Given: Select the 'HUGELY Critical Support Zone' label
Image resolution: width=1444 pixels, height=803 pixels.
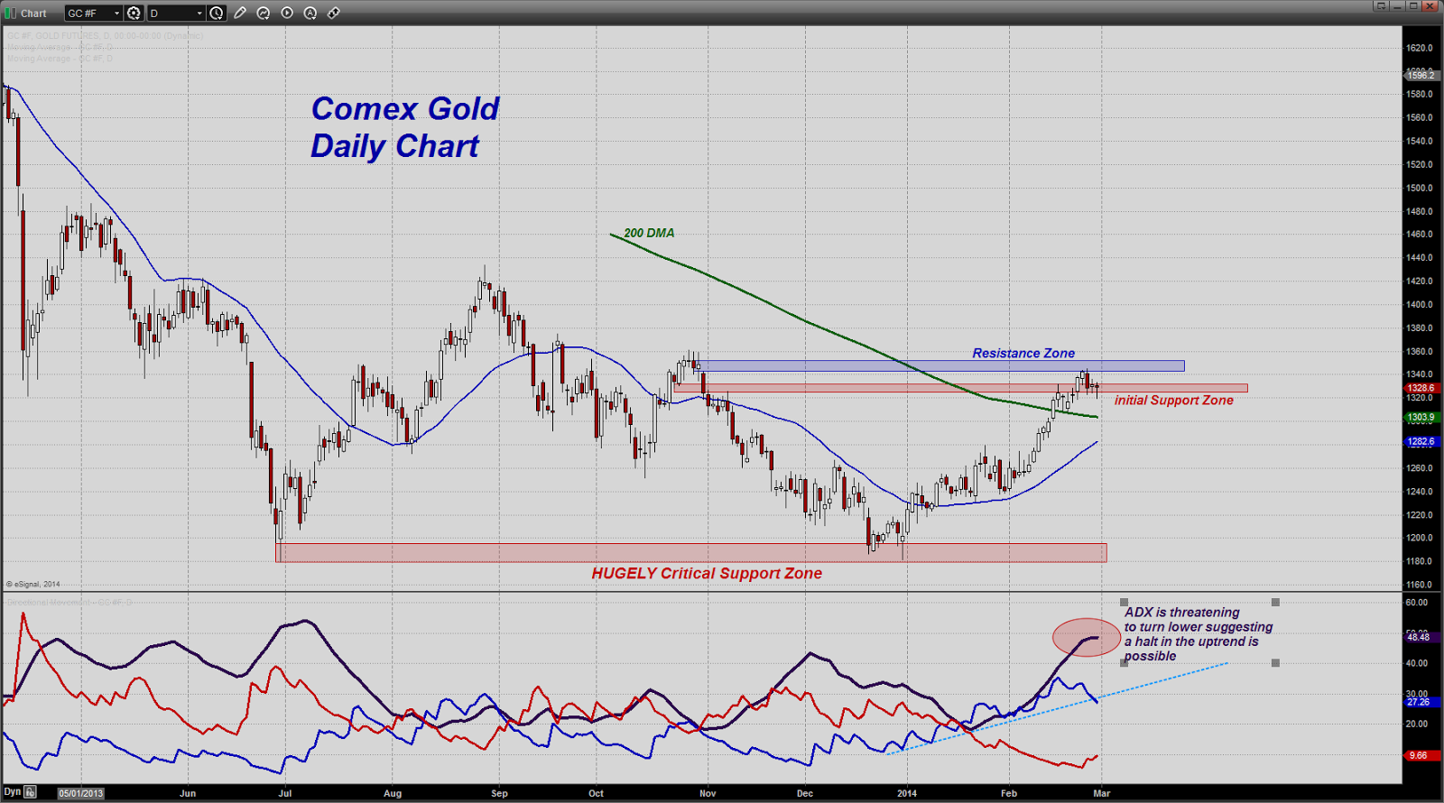Looking at the screenshot, I should pos(707,574).
